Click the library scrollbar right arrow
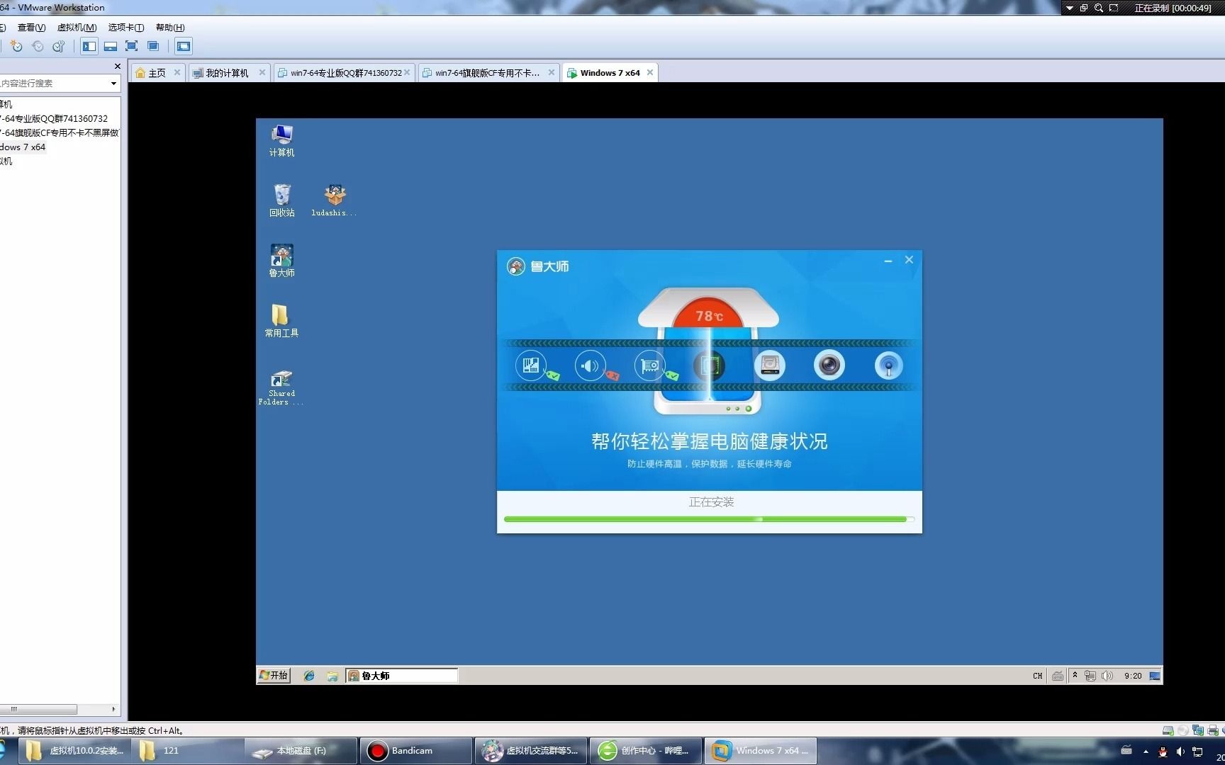Viewport: 1225px width, 765px height. 113,709
